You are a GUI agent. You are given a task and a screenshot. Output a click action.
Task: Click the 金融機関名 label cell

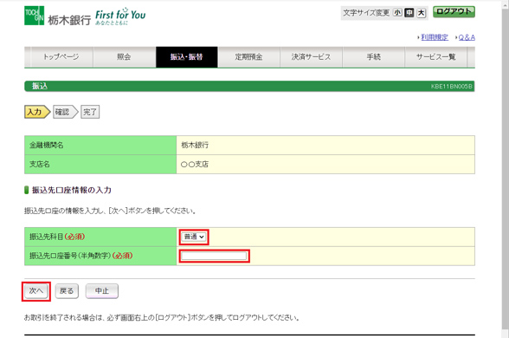(x=100, y=146)
